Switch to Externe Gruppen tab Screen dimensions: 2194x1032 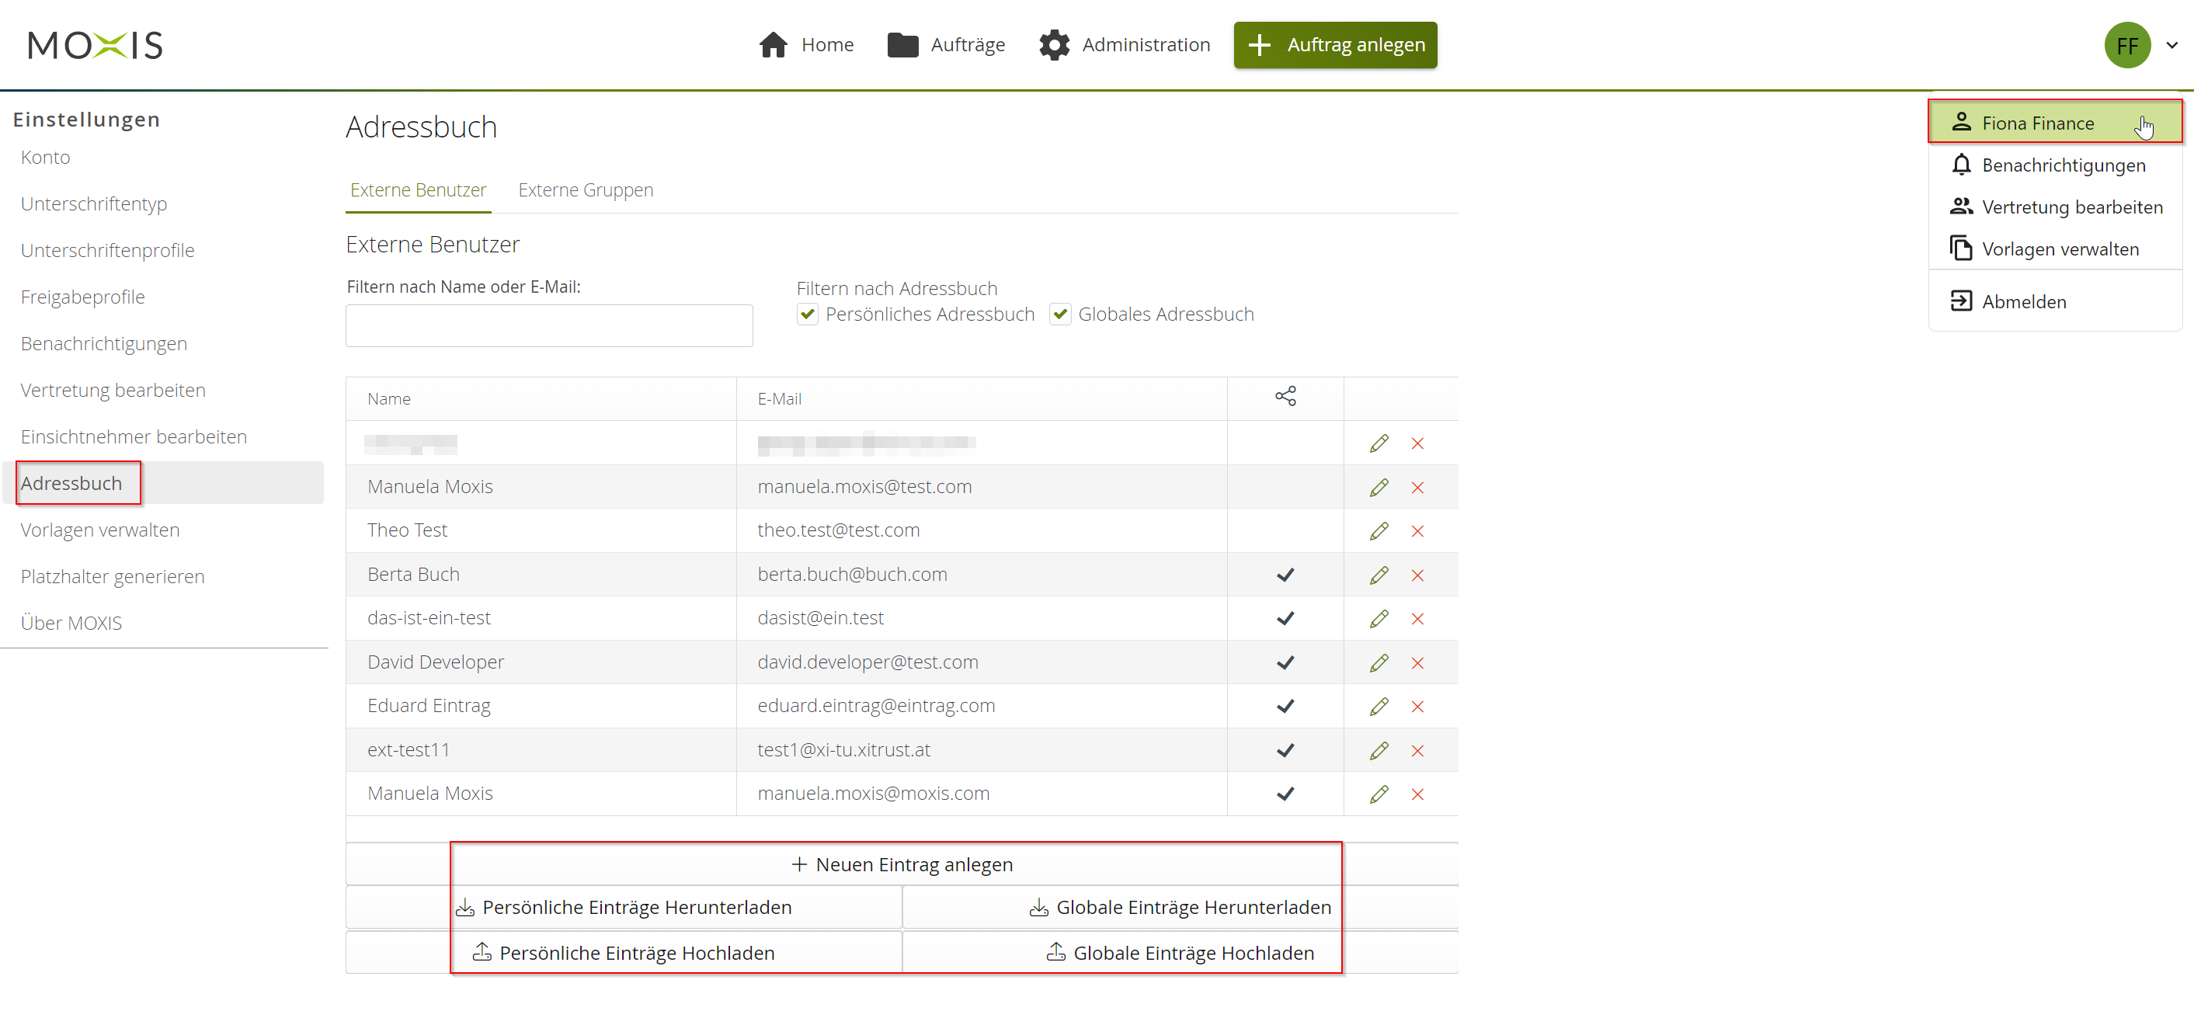(x=585, y=190)
